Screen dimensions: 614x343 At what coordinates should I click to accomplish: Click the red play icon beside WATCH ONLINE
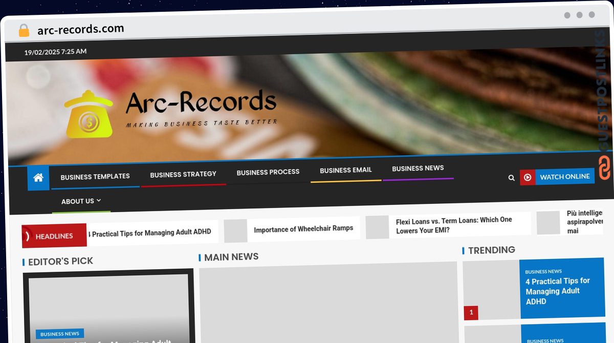click(x=528, y=177)
